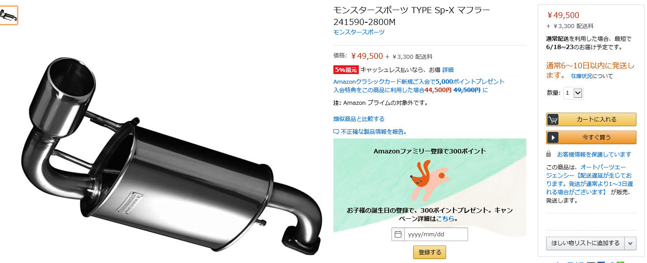
Task: Click こちら campaign details link
Action: [445, 218]
